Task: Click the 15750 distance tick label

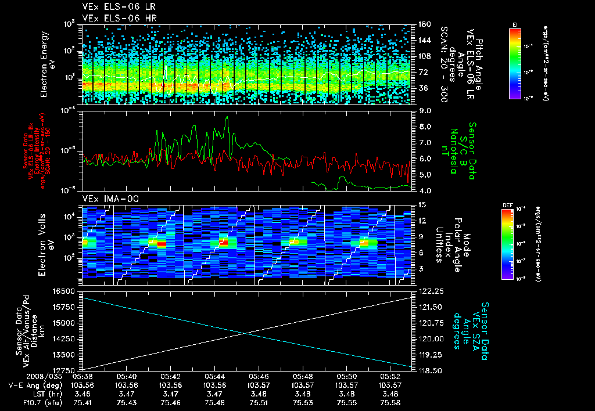Action: point(63,307)
